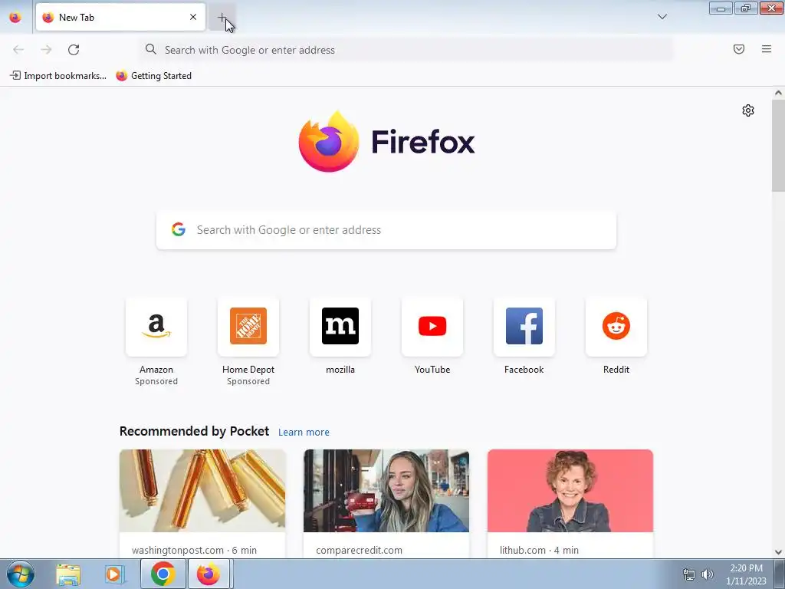This screenshot has width=785, height=589.
Task: Expand the list all tabs chevron
Action: click(662, 17)
